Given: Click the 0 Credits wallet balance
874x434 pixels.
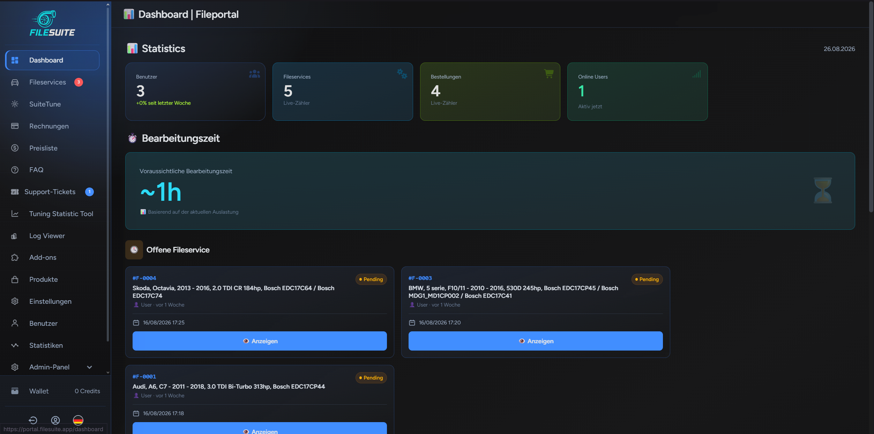Looking at the screenshot, I should (87, 391).
